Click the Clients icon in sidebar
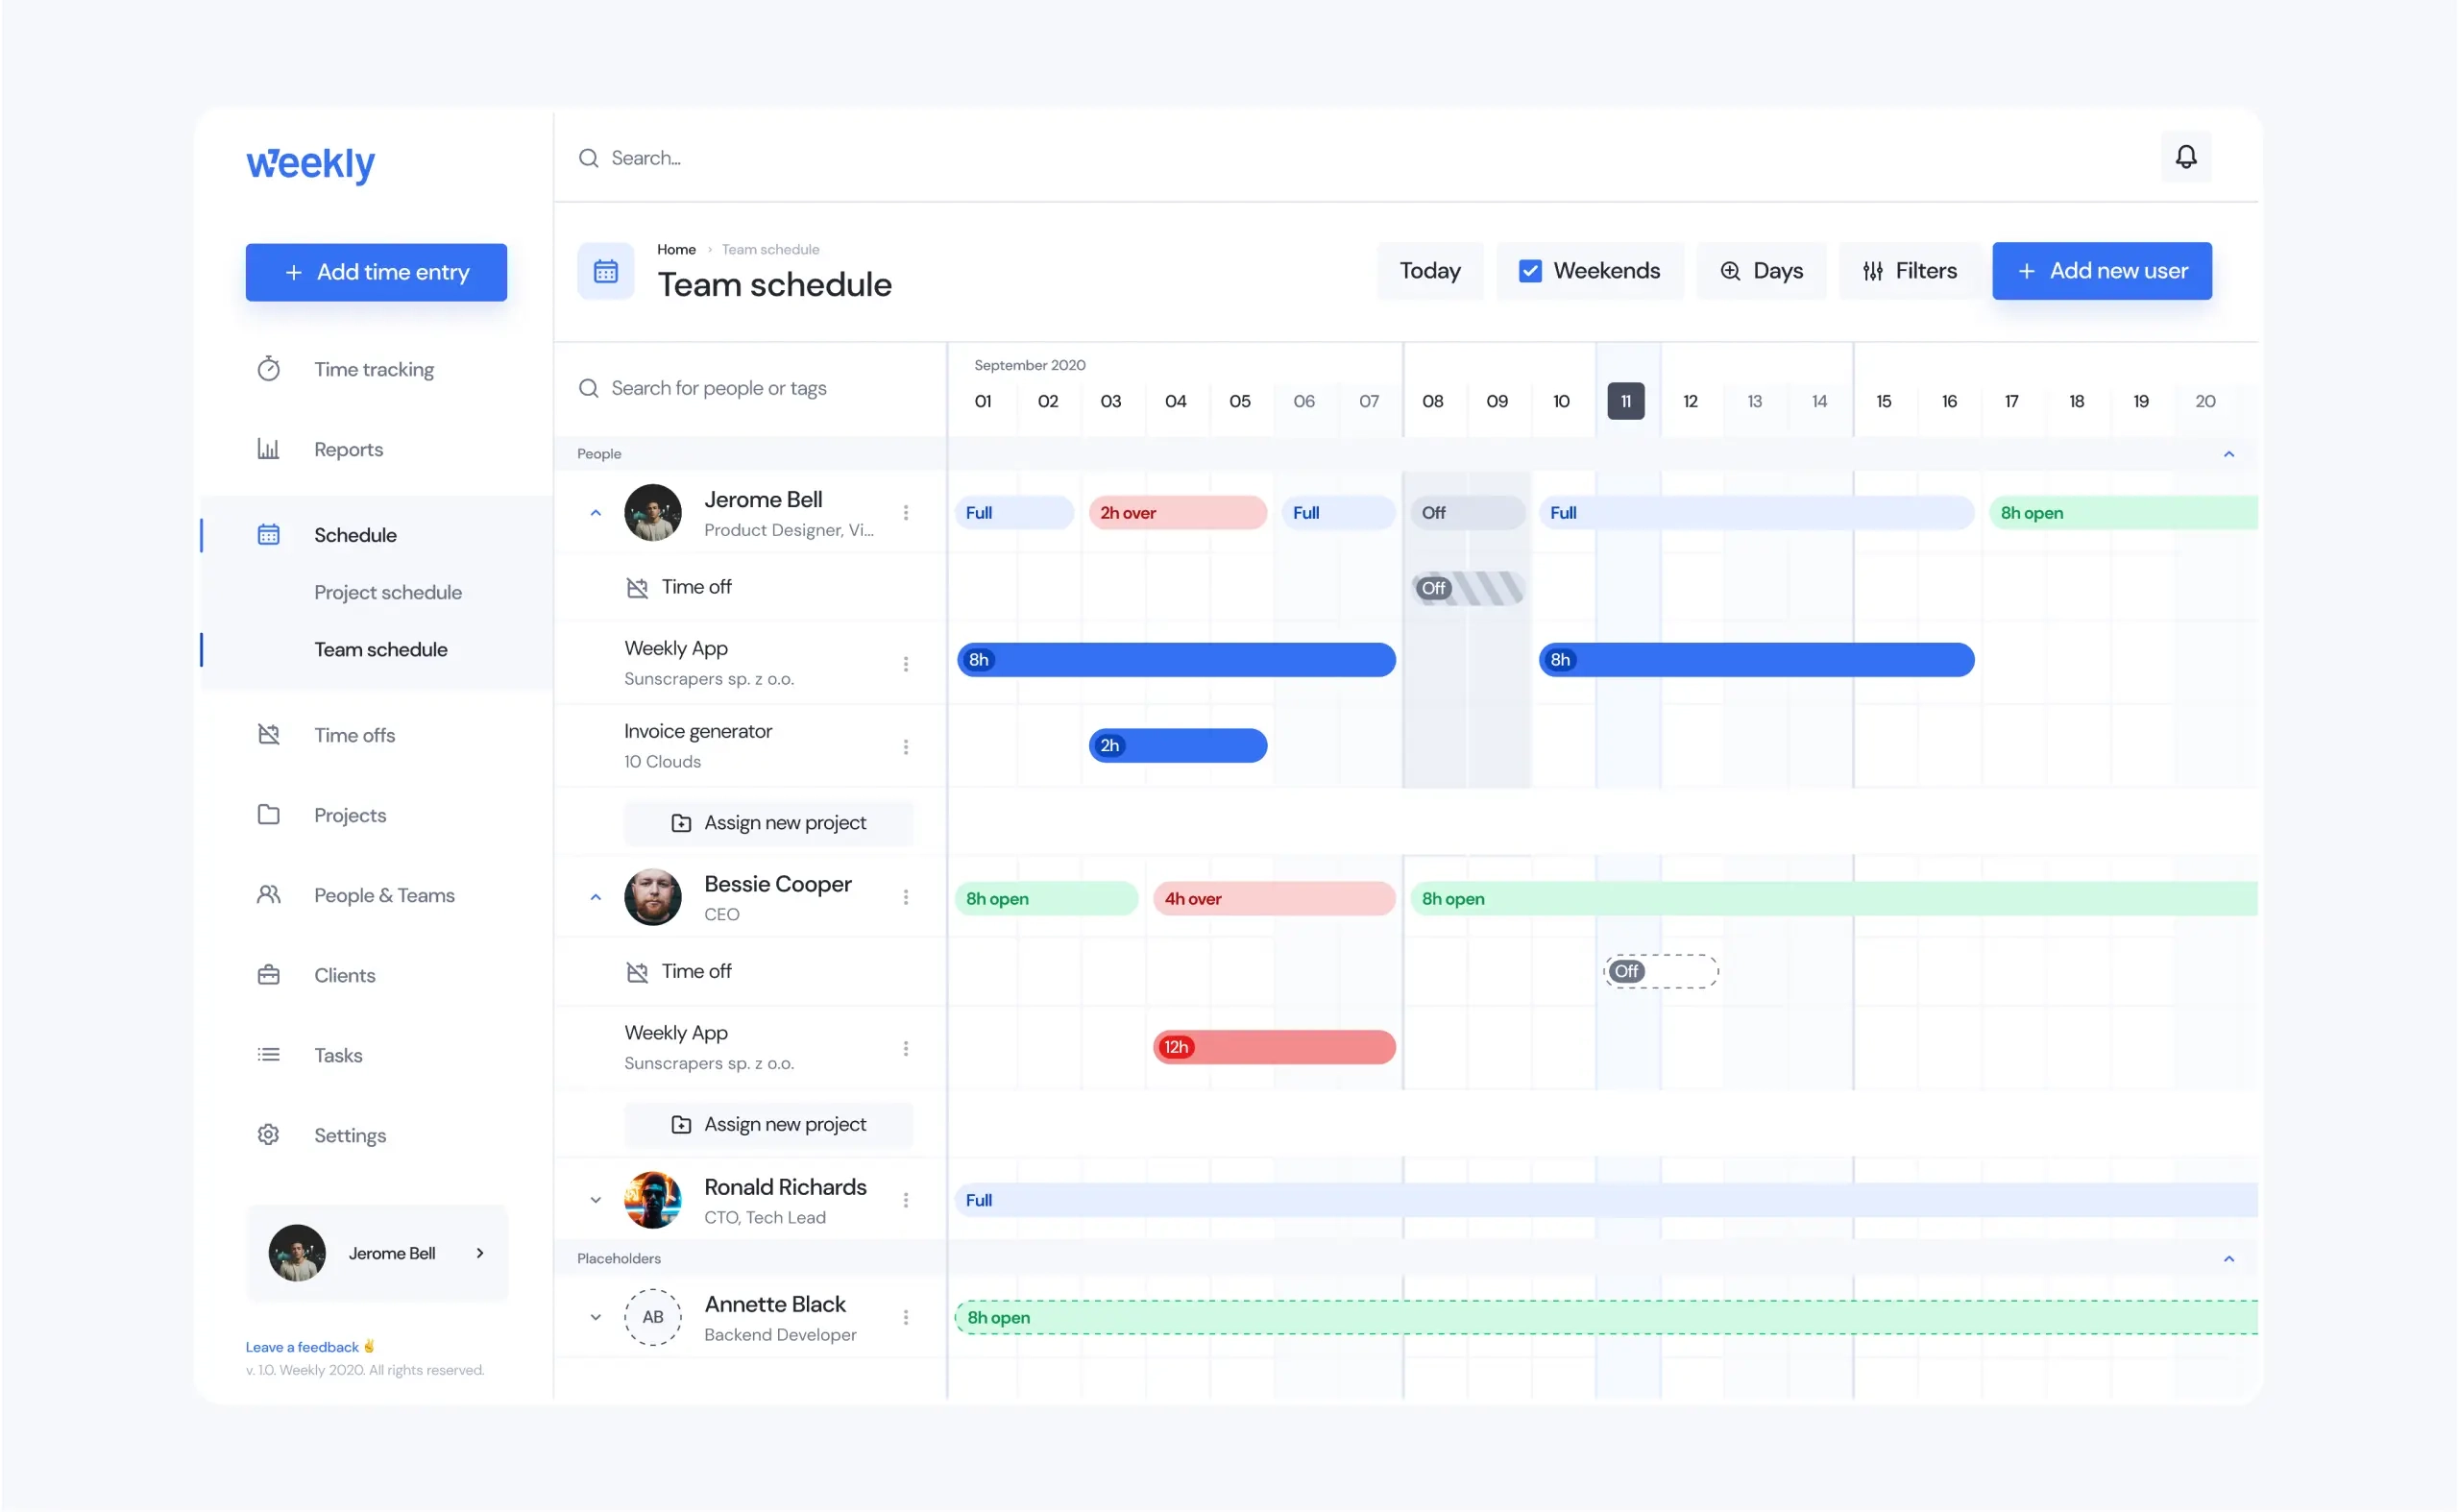 point(269,975)
